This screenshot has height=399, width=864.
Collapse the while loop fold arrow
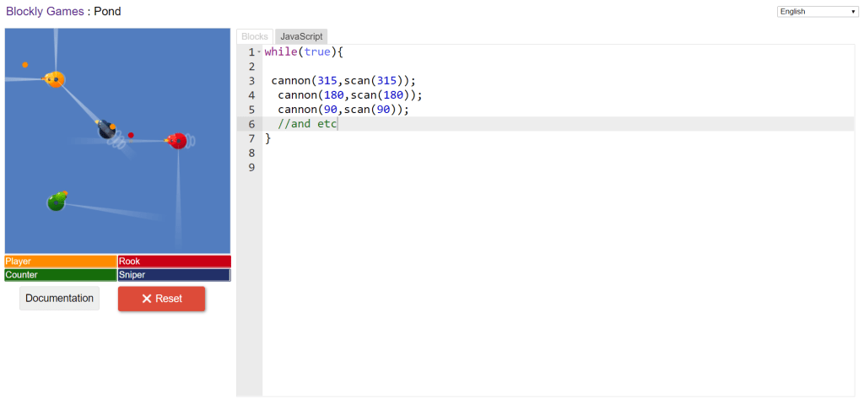(x=259, y=52)
